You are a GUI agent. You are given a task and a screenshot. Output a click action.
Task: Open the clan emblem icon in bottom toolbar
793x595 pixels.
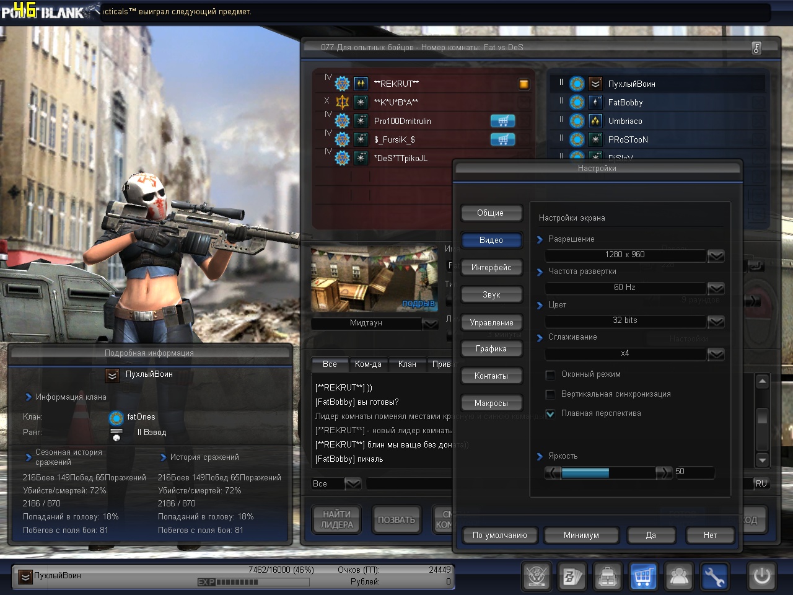pos(537,576)
